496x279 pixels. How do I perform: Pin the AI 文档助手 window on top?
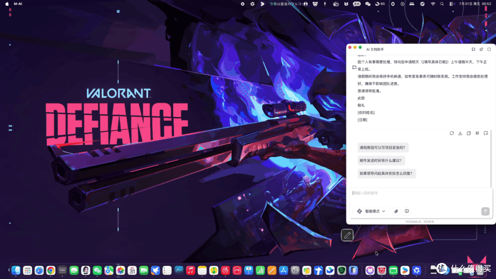click(481, 49)
